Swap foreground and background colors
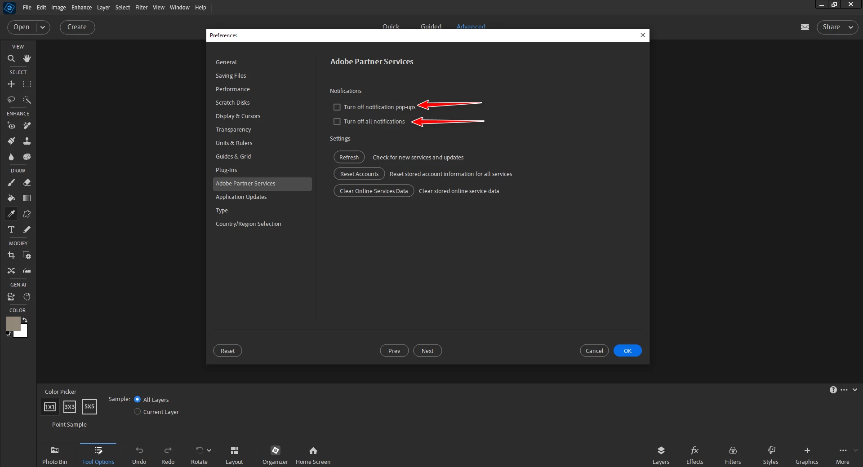The width and height of the screenshot is (863, 467). tap(25, 320)
